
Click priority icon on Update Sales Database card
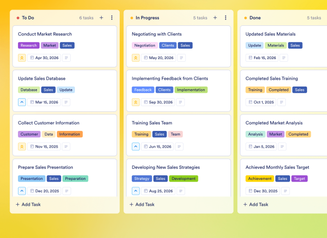(x=22, y=102)
